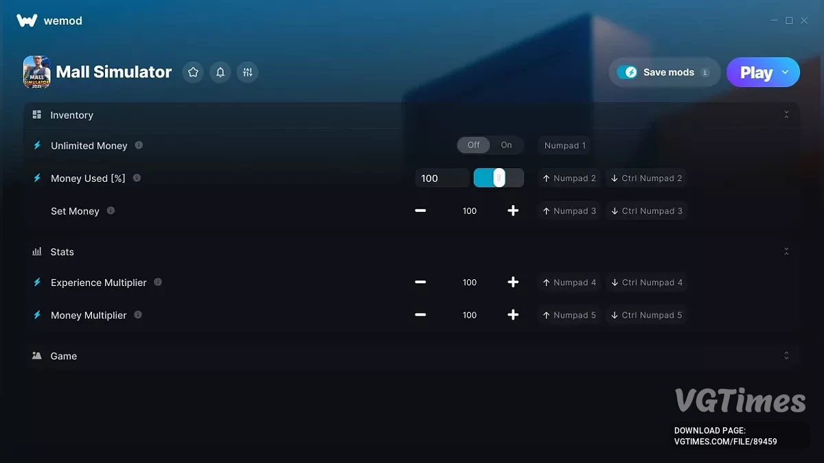Decrease Money Multiplier with minus

pyautogui.click(x=420, y=315)
